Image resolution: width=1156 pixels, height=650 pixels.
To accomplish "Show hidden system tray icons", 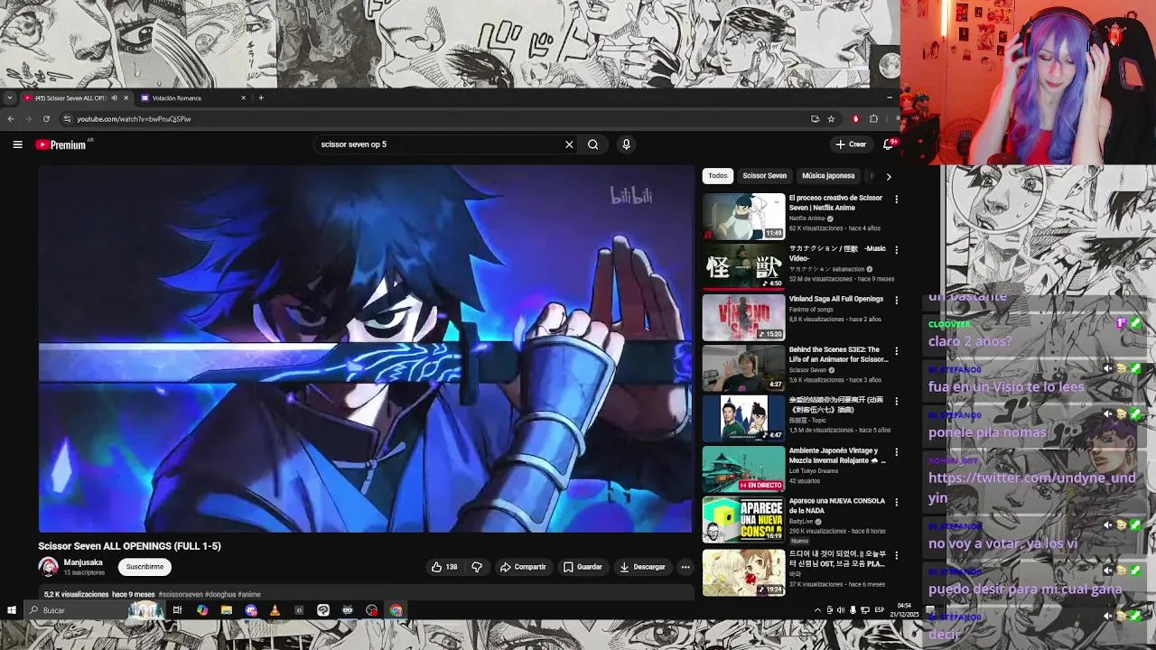I will pos(817,610).
